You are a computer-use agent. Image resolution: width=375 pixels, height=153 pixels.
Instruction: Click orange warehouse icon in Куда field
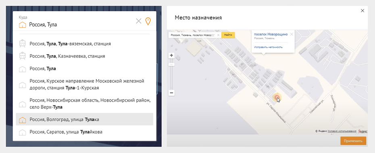point(22,24)
